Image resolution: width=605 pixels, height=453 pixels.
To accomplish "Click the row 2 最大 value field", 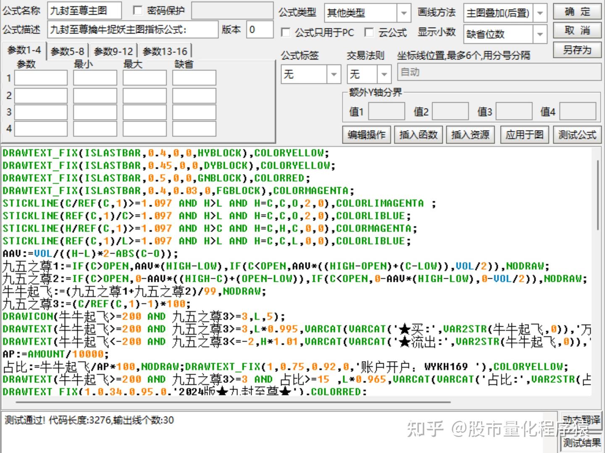I will click(145, 96).
